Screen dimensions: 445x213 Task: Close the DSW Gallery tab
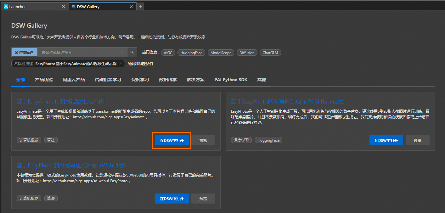coord(131,7)
